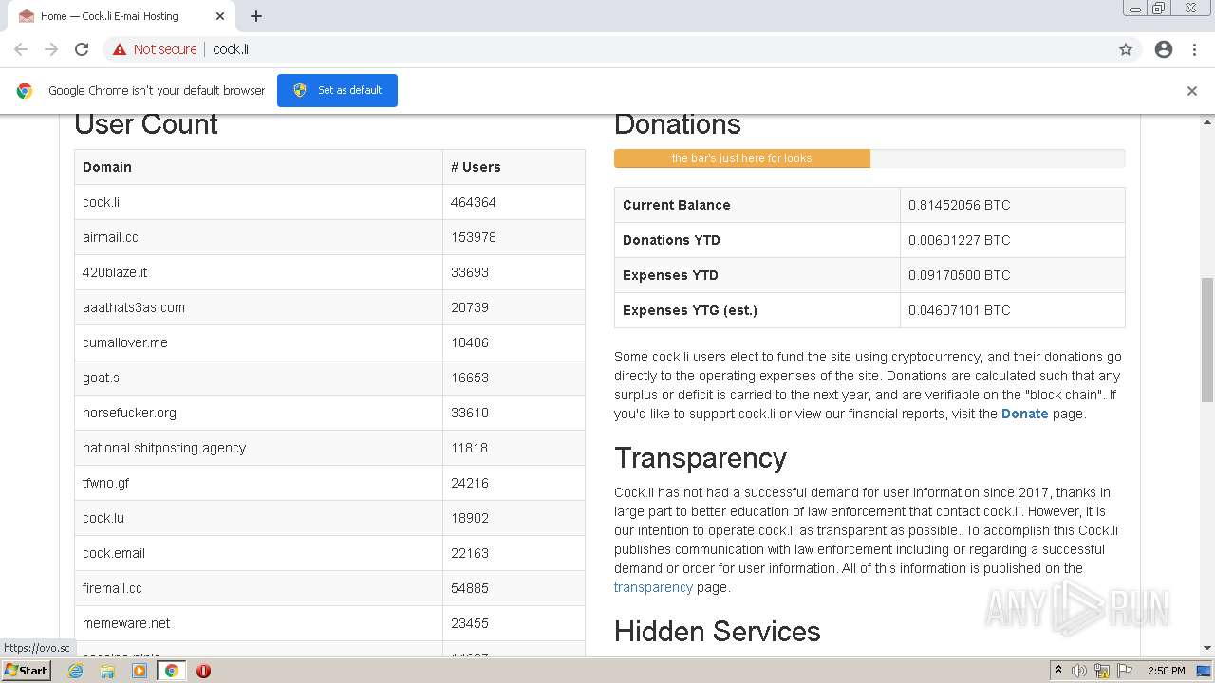Click the aaathats3as.com domain cell
1215x683 pixels.
[258, 307]
